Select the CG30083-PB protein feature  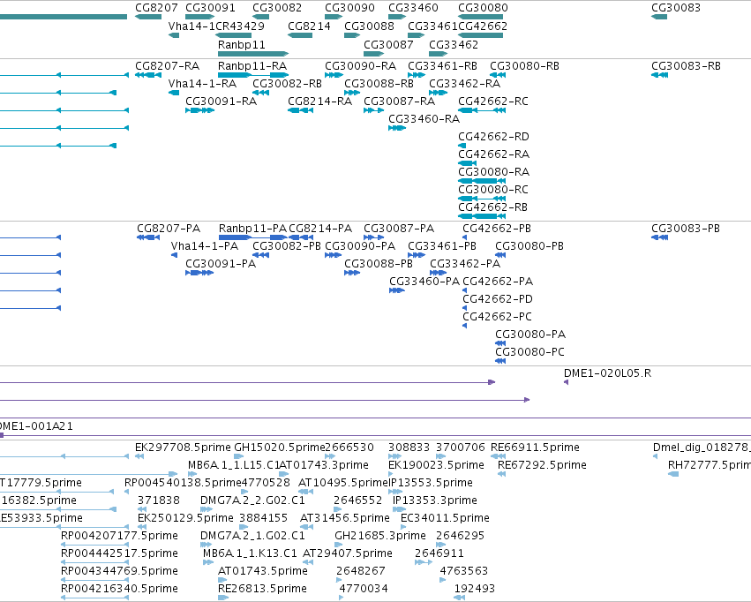[659, 237]
